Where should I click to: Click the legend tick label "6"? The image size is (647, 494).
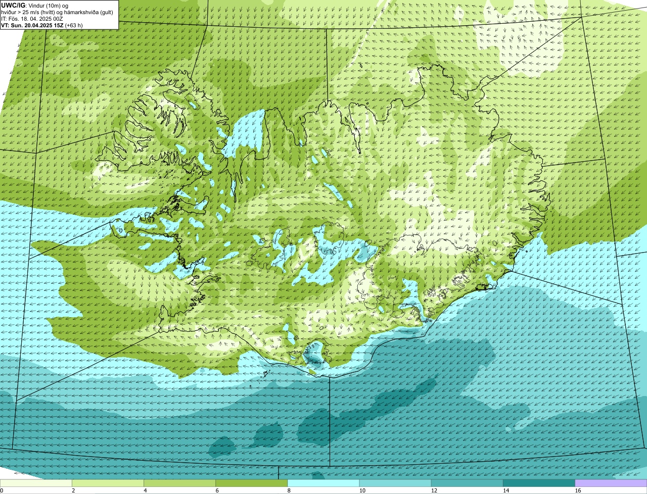[x=217, y=490]
